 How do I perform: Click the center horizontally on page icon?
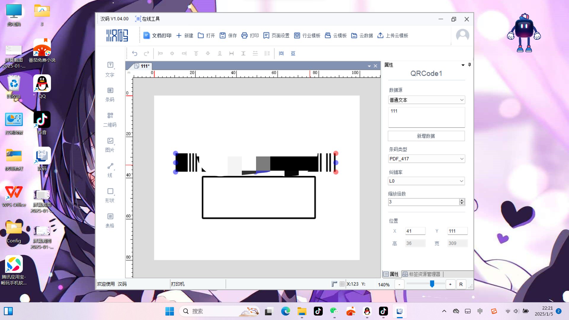tap(281, 53)
